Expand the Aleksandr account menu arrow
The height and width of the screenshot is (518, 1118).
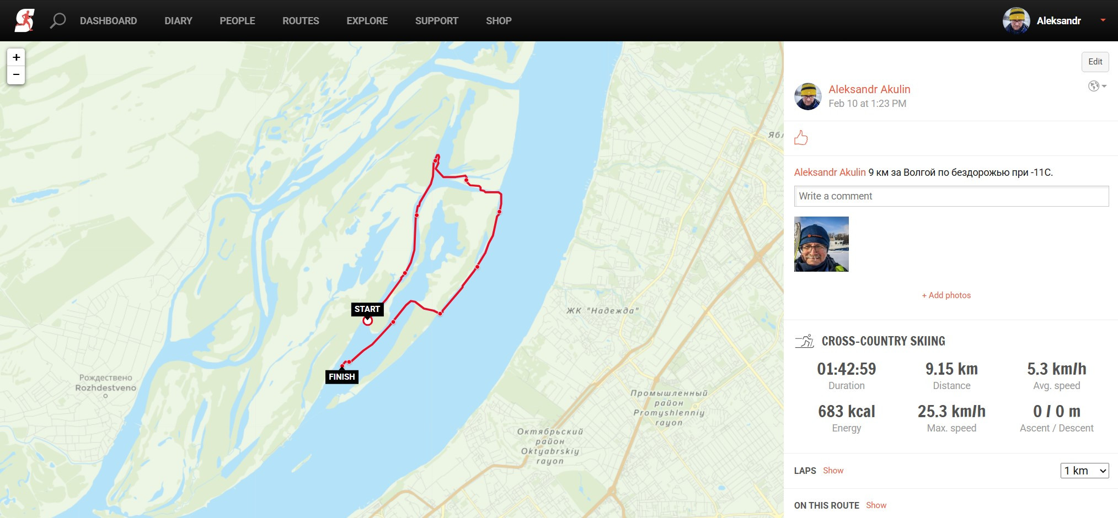(x=1103, y=20)
